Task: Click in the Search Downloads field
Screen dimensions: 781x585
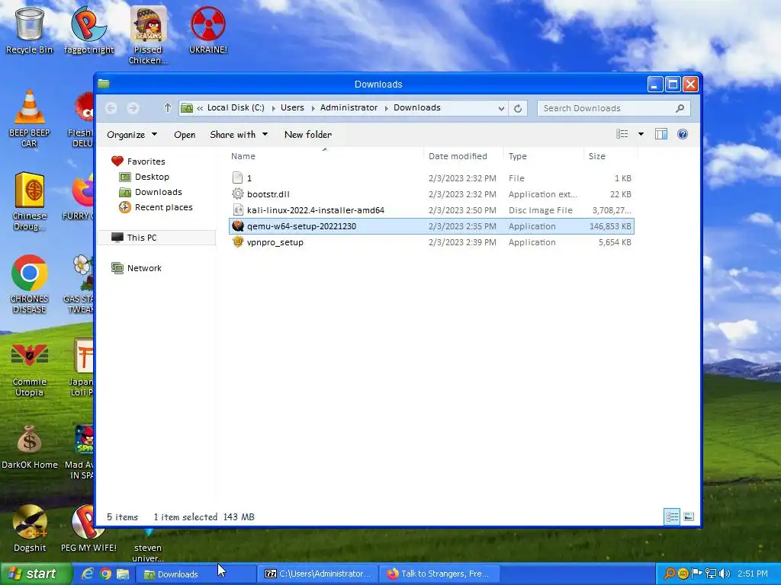Action: tap(614, 108)
